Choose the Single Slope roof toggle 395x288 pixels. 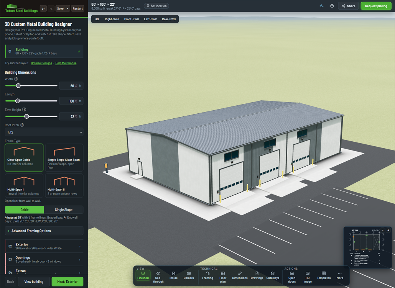(x=64, y=210)
